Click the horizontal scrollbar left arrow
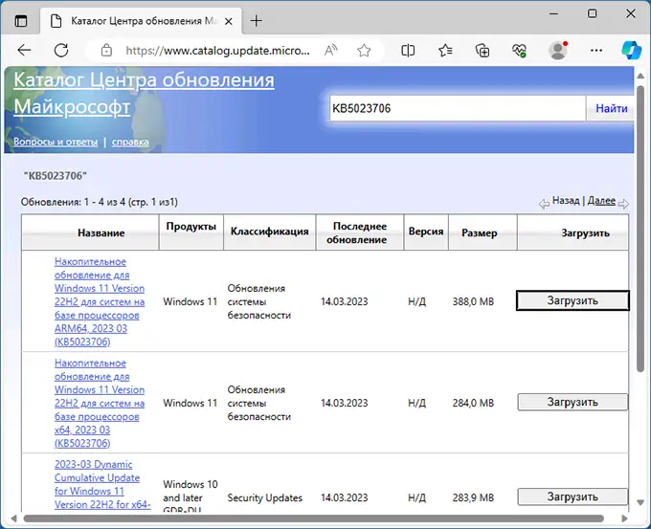This screenshot has width=651, height=529. point(13,518)
